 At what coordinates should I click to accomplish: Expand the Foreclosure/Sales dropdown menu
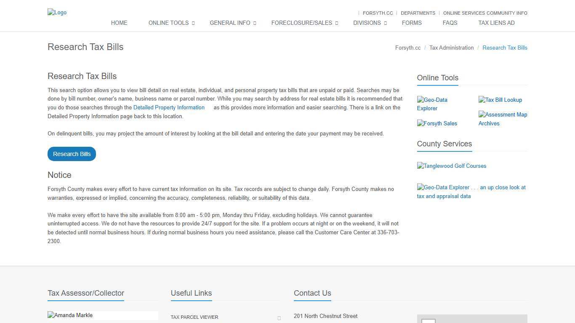[x=304, y=23]
